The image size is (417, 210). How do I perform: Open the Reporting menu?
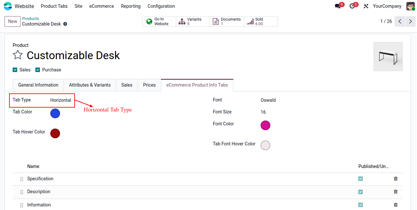pyautogui.click(x=131, y=6)
